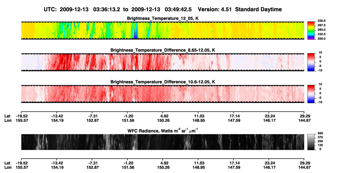Click latitude -7.31 on the axis above WFC Radiance
The height and width of the screenshot is (173, 338).
pyautogui.click(x=93, y=116)
